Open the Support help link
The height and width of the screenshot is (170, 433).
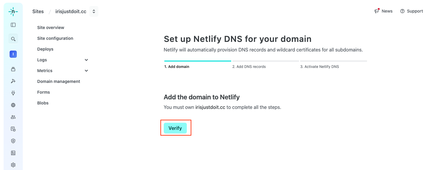click(411, 11)
